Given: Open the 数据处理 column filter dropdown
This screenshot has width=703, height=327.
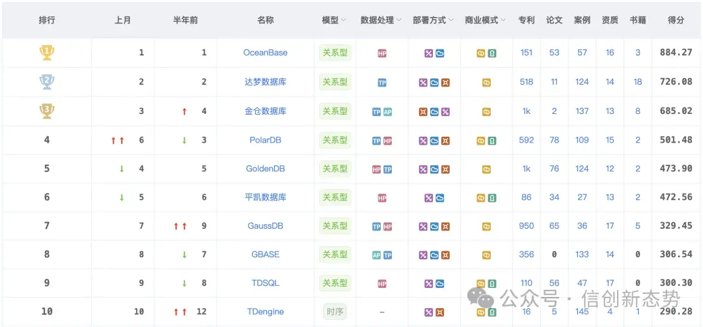Looking at the screenshot, I should tap(398, 20).
